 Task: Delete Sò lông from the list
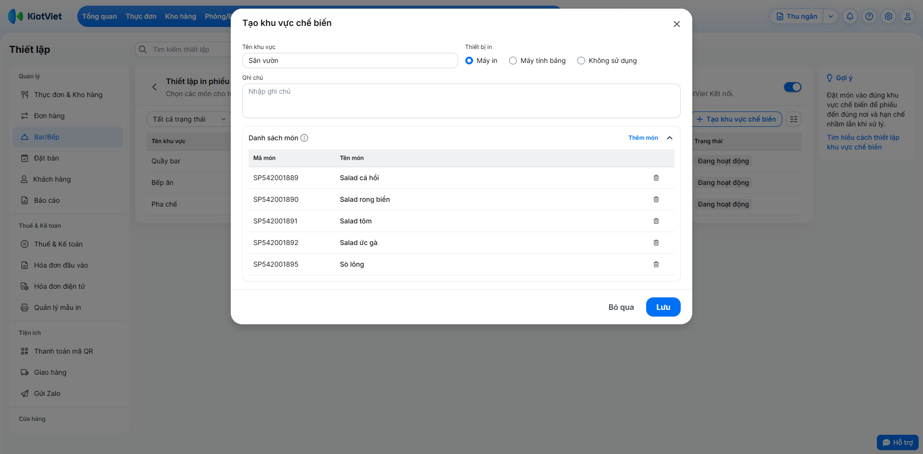656,264
